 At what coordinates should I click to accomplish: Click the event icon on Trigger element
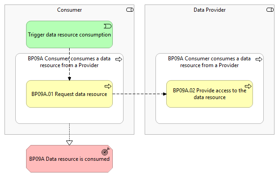(108, 27)
